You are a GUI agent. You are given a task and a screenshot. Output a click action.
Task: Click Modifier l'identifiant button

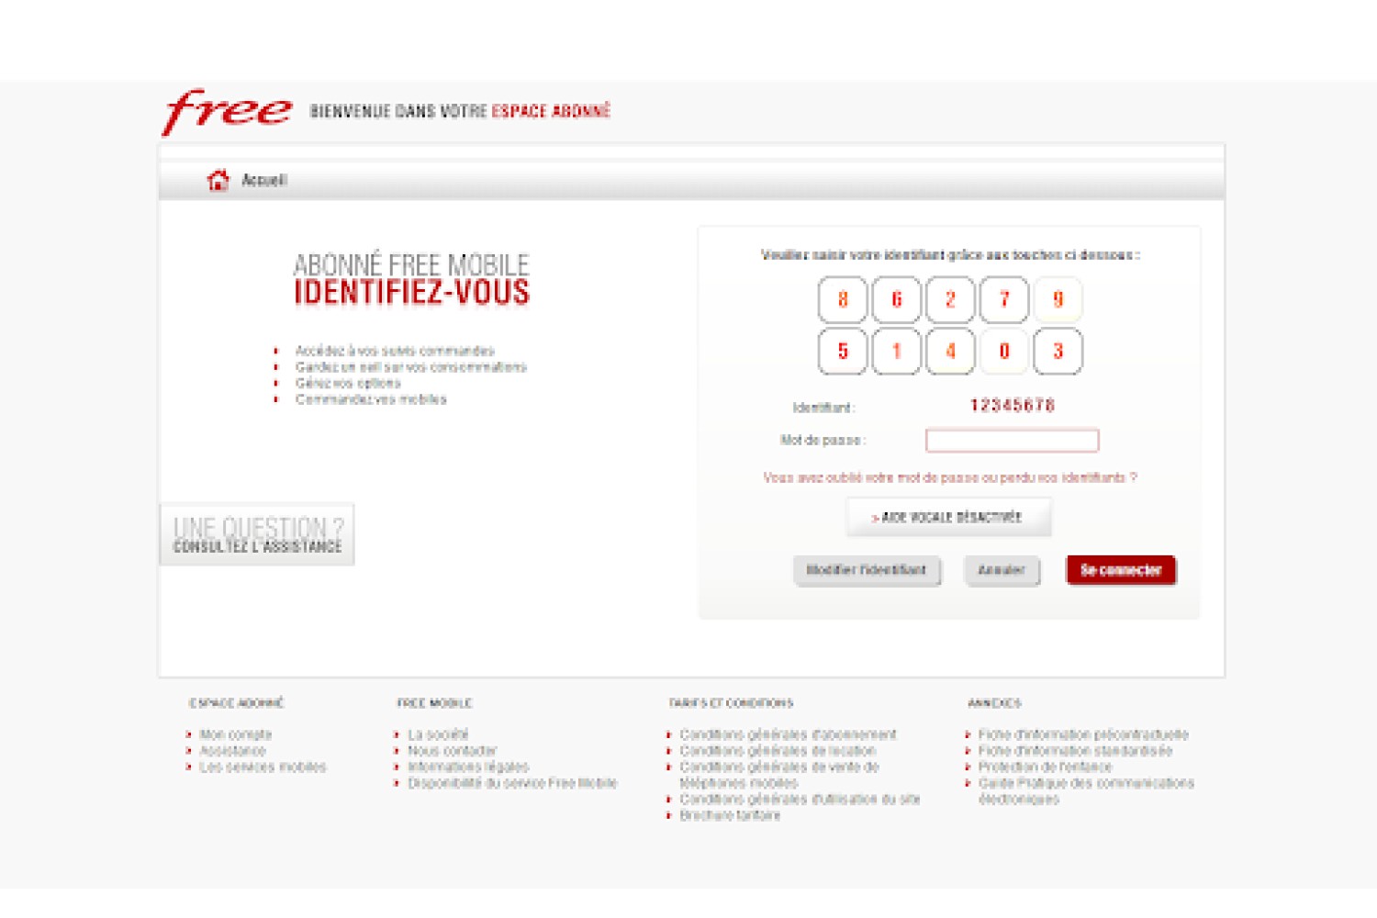(x=867, y=570)
